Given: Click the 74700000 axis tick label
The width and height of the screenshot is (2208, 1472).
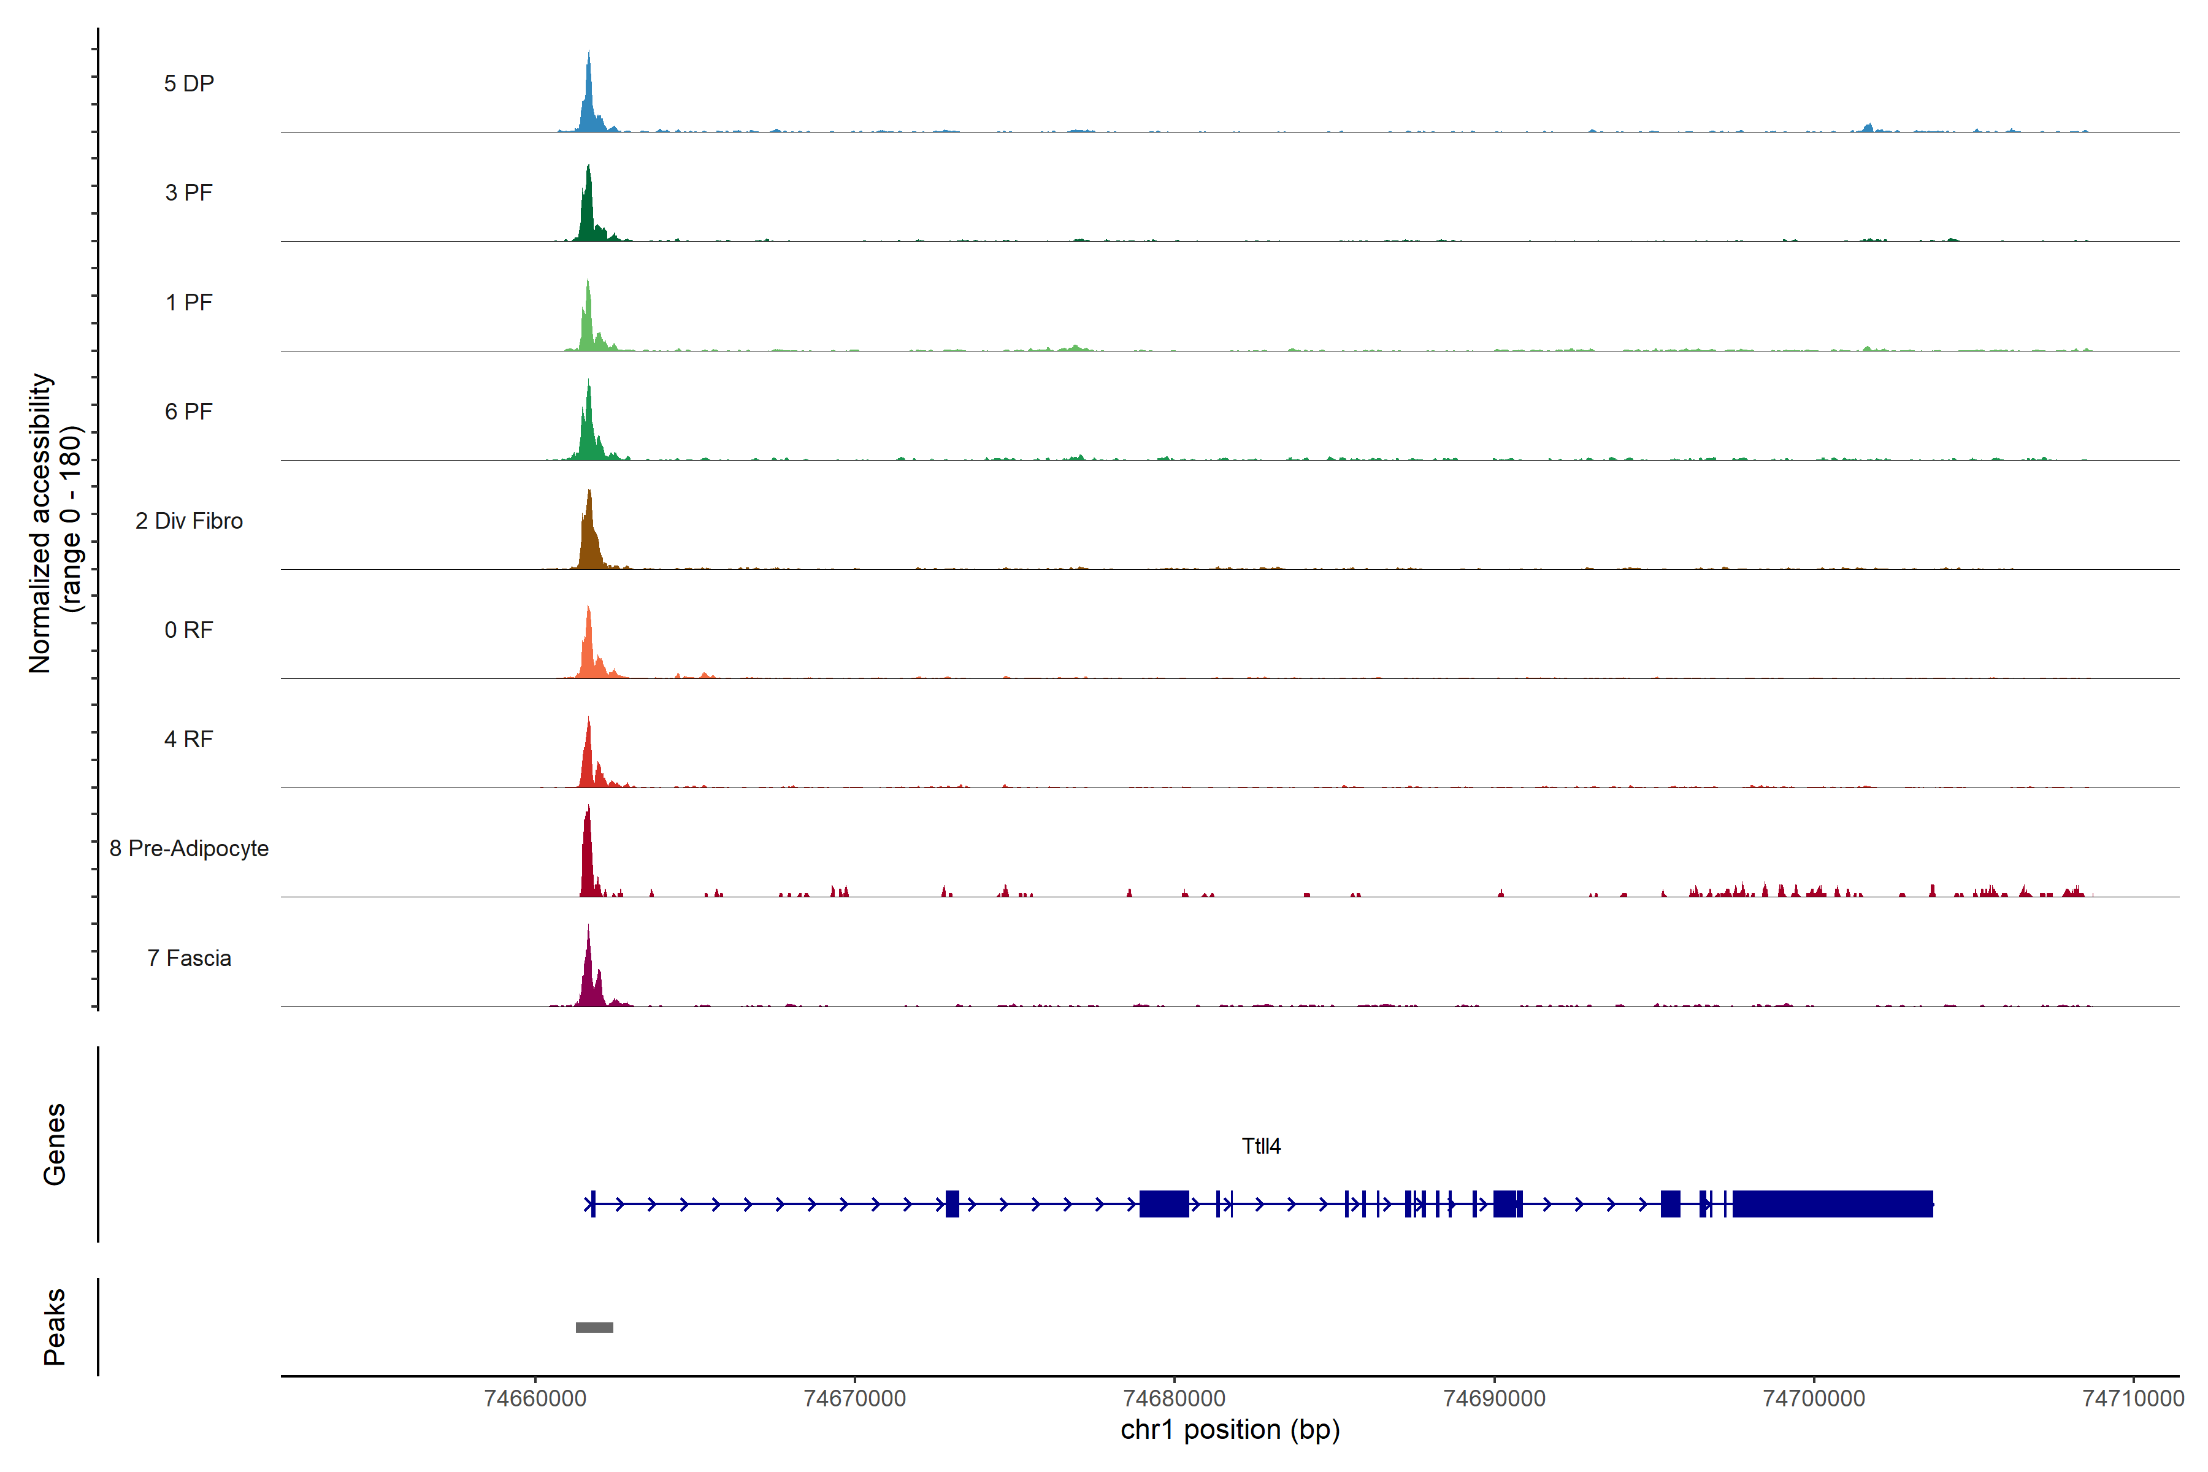Looking at the screenshot, I should point(1814,1399).
